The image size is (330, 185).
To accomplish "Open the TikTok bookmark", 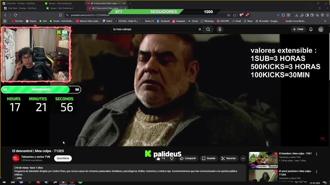I will point(126,21).
